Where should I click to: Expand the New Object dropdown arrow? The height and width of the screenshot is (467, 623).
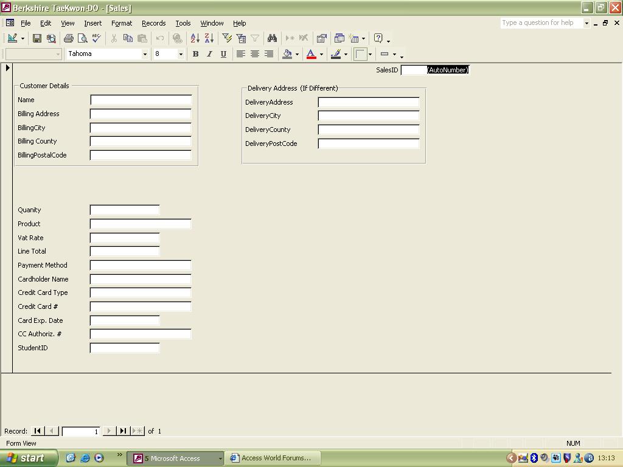(x=363, y=38)
